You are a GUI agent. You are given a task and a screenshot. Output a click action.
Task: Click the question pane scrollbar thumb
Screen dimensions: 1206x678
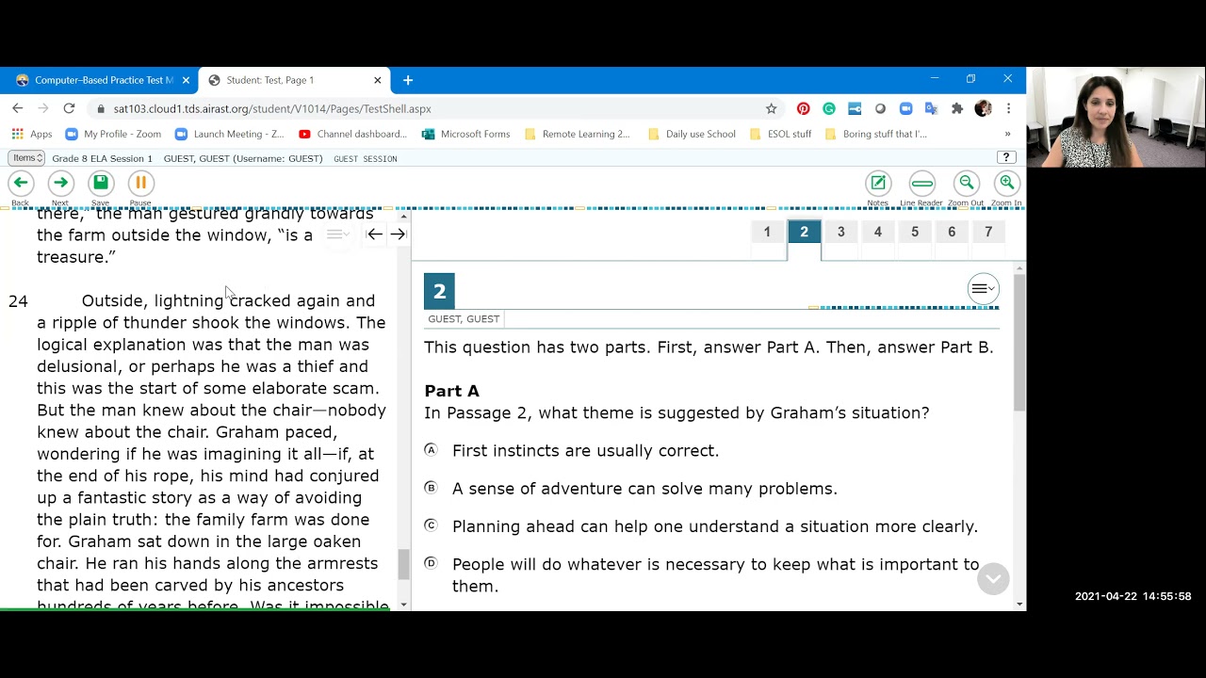(x=1019, y=344)
